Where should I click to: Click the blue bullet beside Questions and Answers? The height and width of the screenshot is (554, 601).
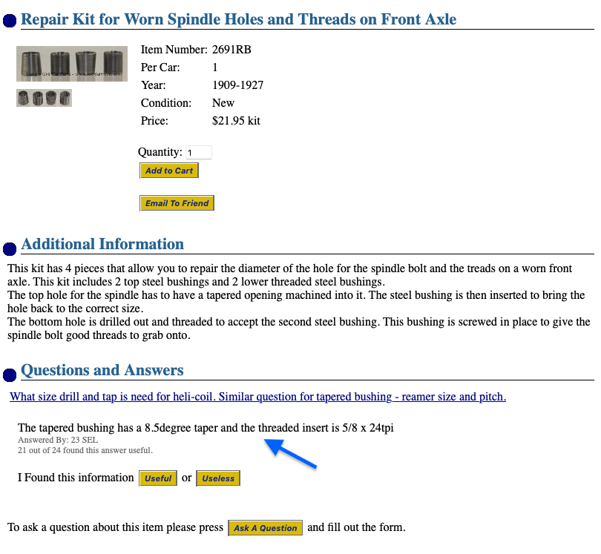coord(10,374)
